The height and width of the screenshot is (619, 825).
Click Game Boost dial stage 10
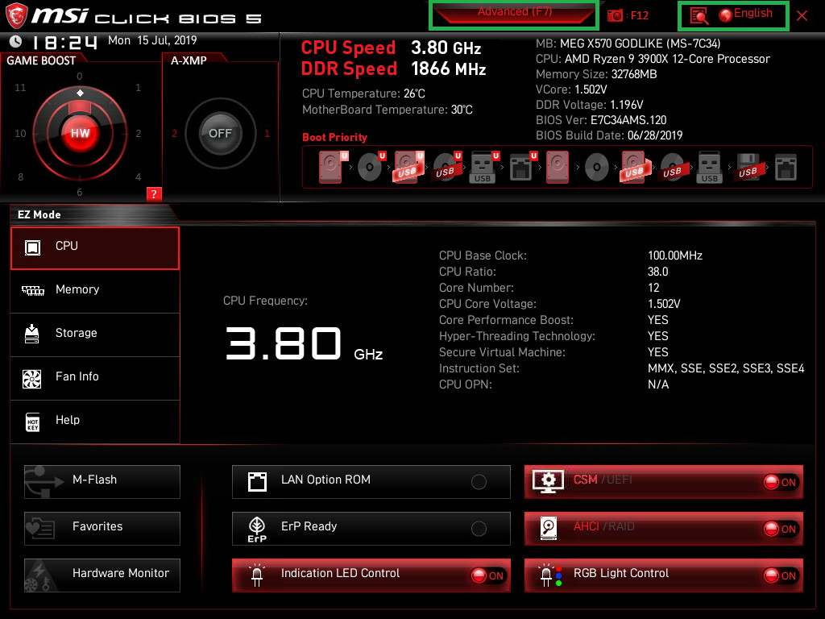pos(20,134)
